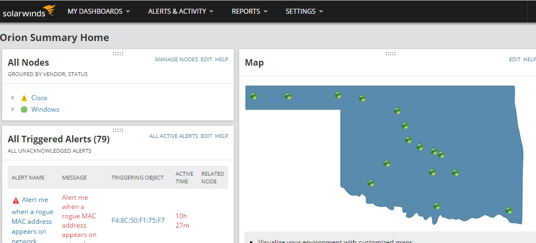Screen dimensions: 536x243
Task: Click the Orion Summary Home page title
Action: tap(54, 37)
